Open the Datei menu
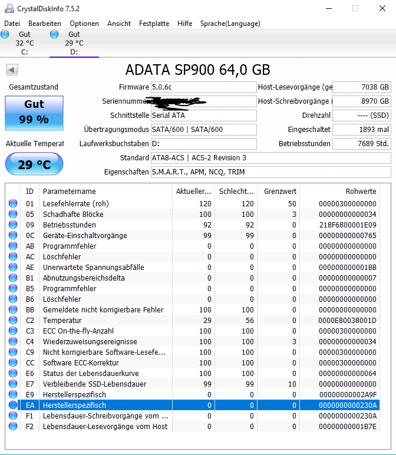 point(12,24)
